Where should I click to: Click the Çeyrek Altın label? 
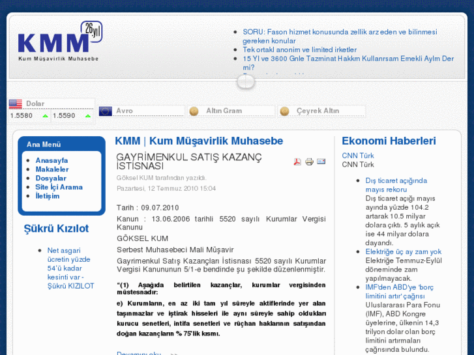(x=318, y=111)
